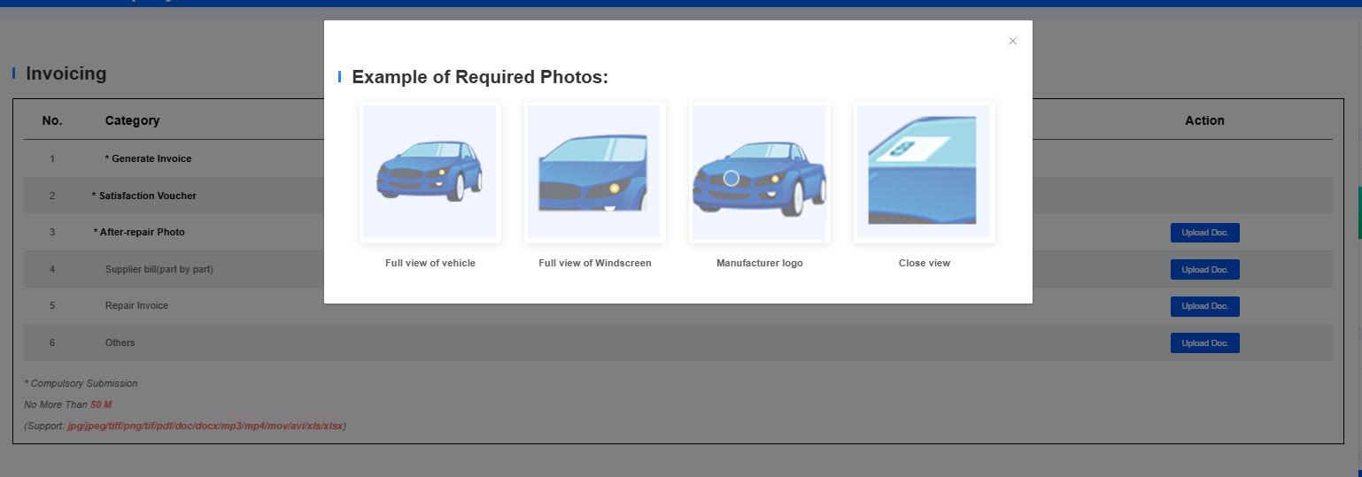Click the Action column header
This screenshot has width=1362, height=477.
tap(1204, 120)
